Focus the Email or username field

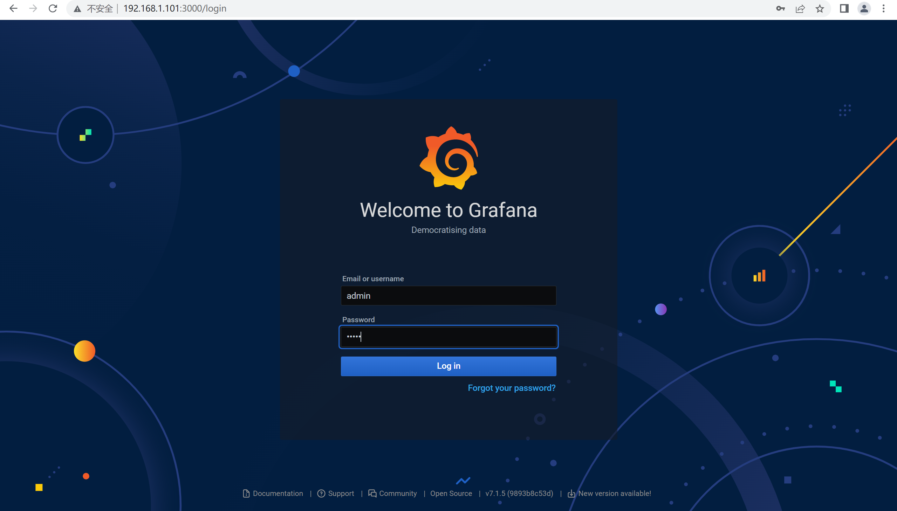point(448,296)
